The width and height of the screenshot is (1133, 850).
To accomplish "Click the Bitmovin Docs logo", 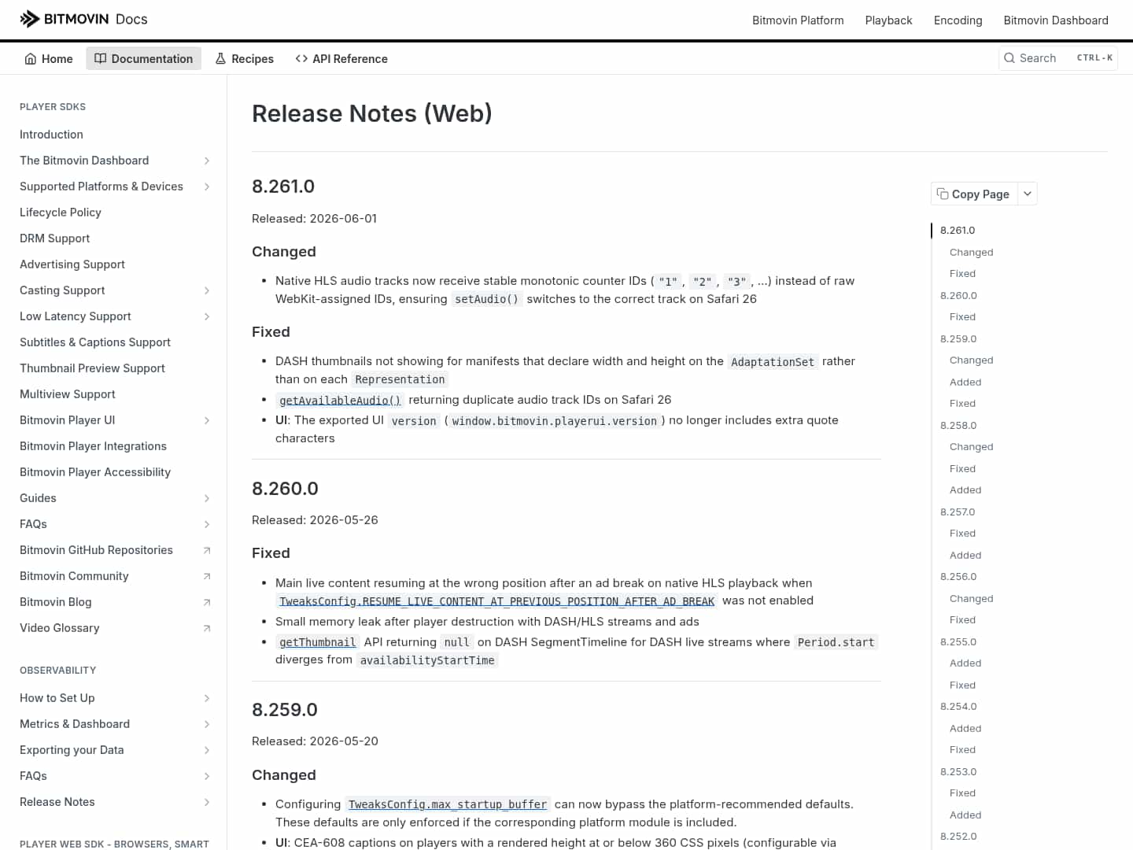I will [83, 19].
